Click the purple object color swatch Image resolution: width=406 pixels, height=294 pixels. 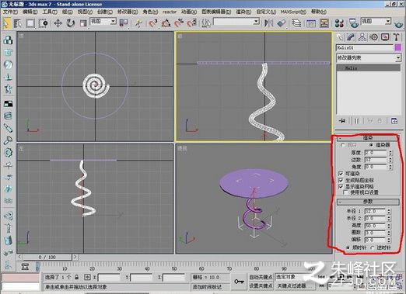397,48
